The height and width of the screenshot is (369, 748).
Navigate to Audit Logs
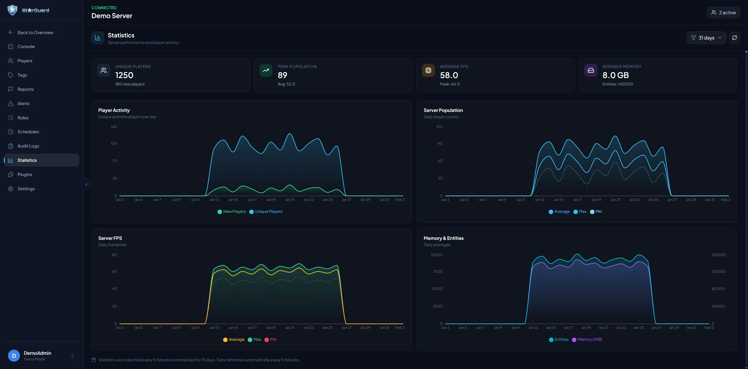coord(28,146)
